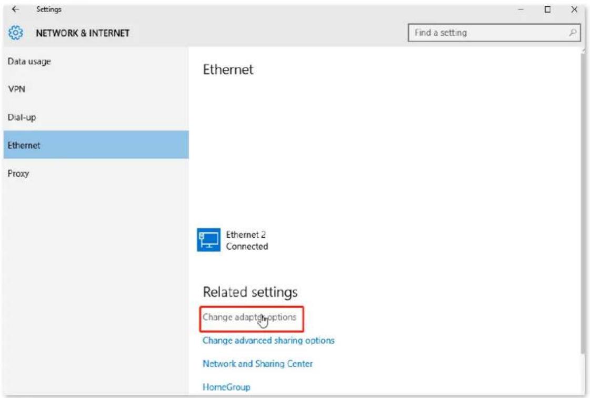Open the Data usage section

[96, 62]
